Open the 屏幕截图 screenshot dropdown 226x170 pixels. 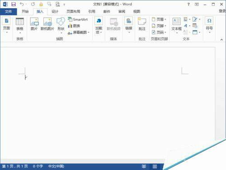[x=79, y=33]
